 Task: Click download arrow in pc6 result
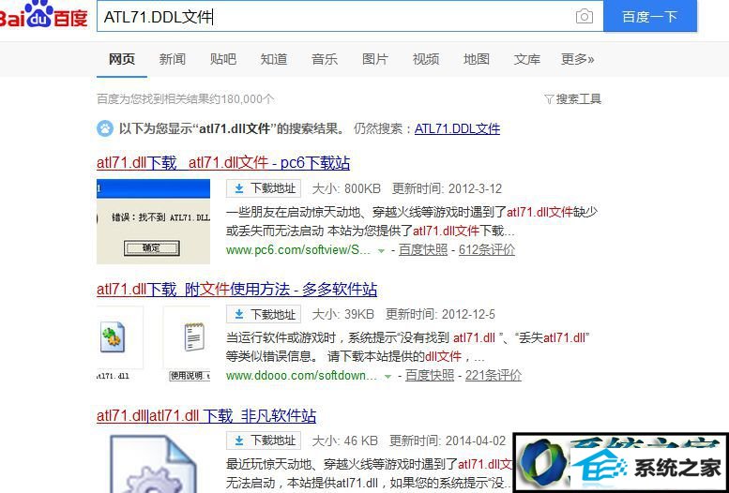(239, 188)
